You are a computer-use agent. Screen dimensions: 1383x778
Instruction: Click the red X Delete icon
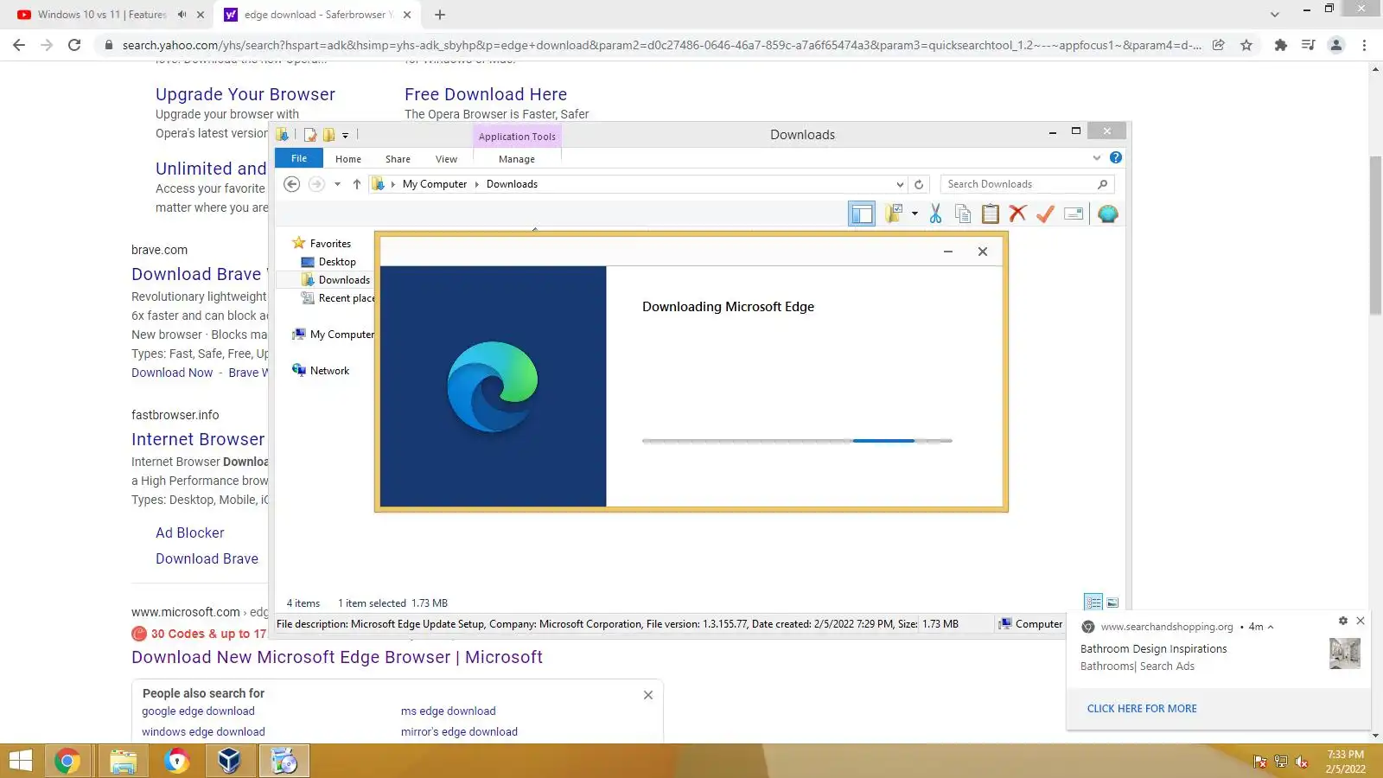[x=1017, y=214]
